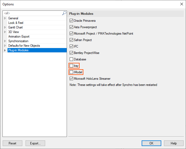Click the search magnifier icon

(x=64, y=13)
